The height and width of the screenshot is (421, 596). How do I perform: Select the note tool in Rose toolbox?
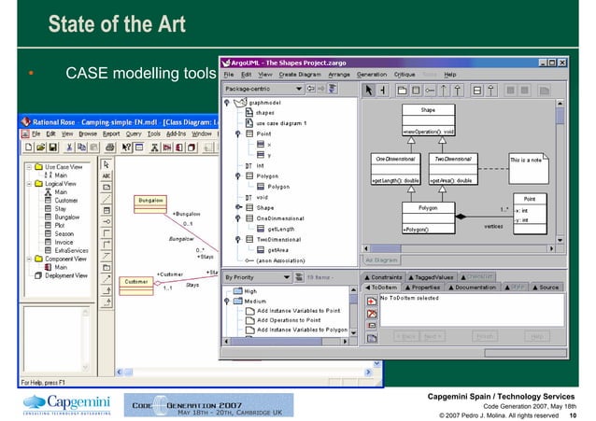(106, 188)
